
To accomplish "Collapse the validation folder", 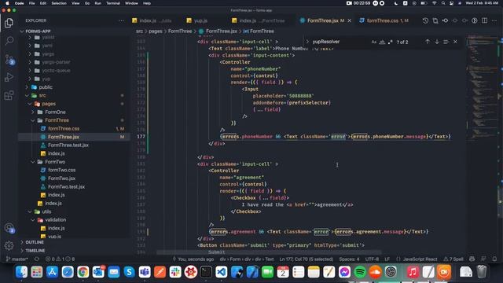I will (x=55, y=220).
